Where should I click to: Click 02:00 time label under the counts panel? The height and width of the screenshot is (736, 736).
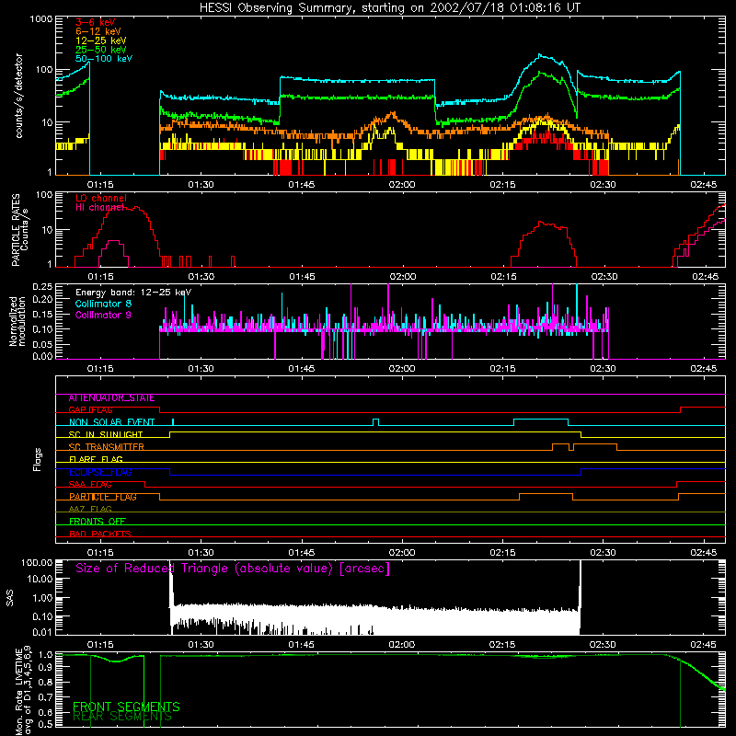click(x=402, y=185)
